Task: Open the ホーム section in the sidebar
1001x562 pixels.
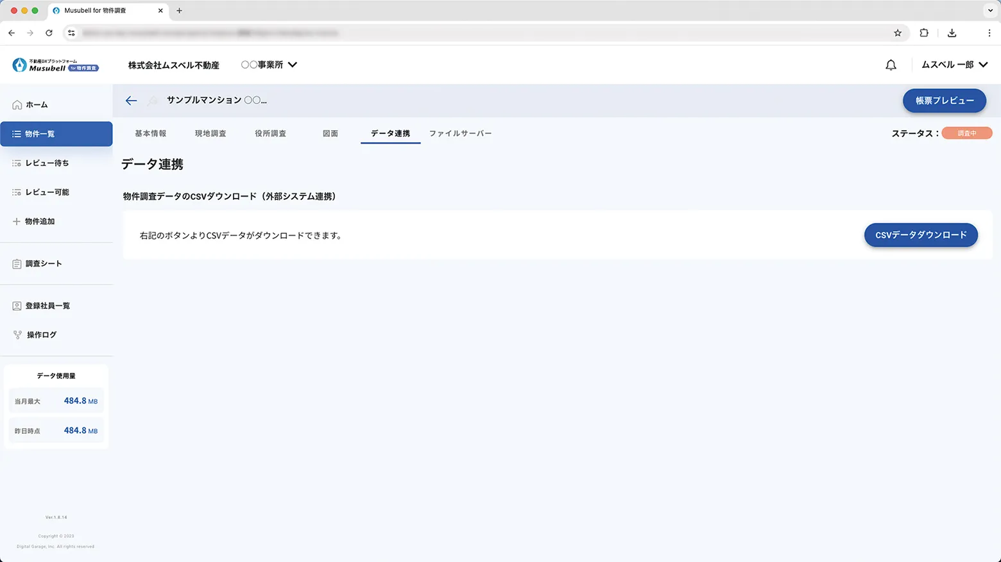Action: coord(37,104)
